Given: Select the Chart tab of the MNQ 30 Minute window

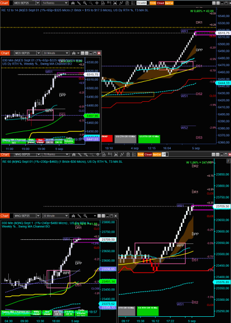Looking at the screenshot, I should point(5,216).
